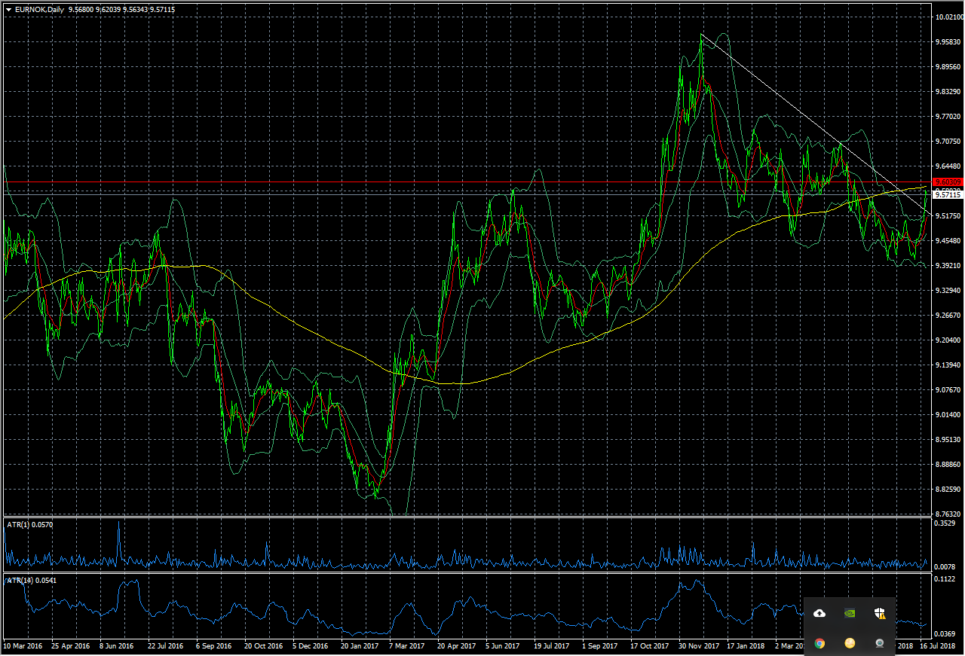This screenshot has height=656, width=965.
Task: Click the EURNOK,Daily chart title
Action: pos(38,9)
